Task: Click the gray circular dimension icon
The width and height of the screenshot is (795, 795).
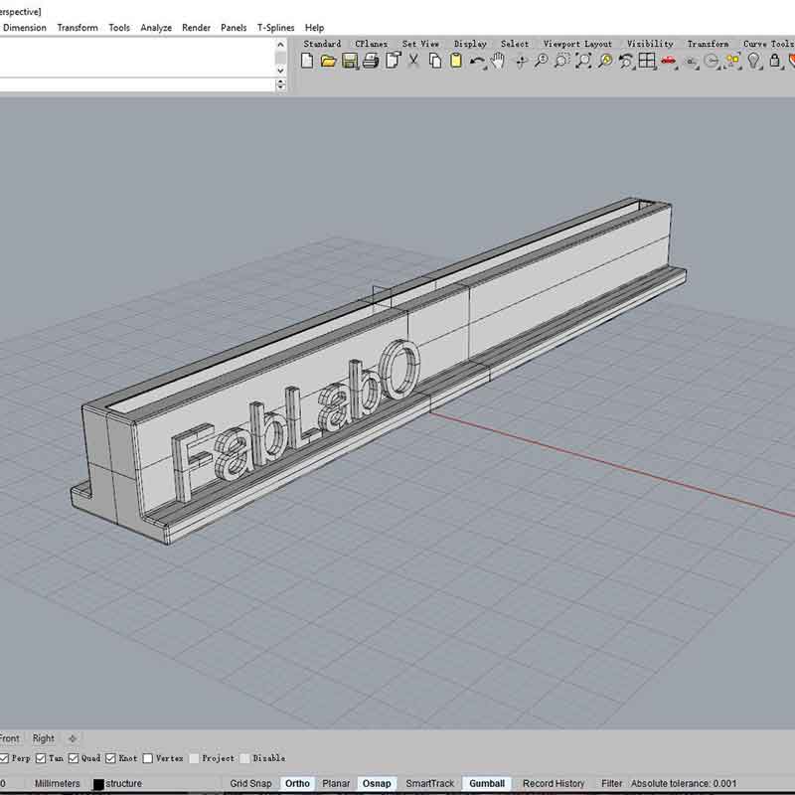Action: tap(712, 61)
